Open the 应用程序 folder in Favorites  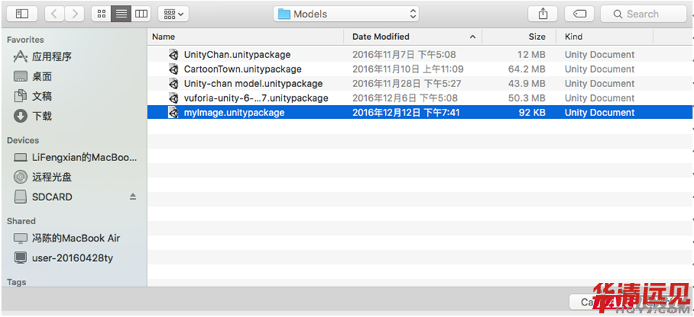click(x=51, y=57)
